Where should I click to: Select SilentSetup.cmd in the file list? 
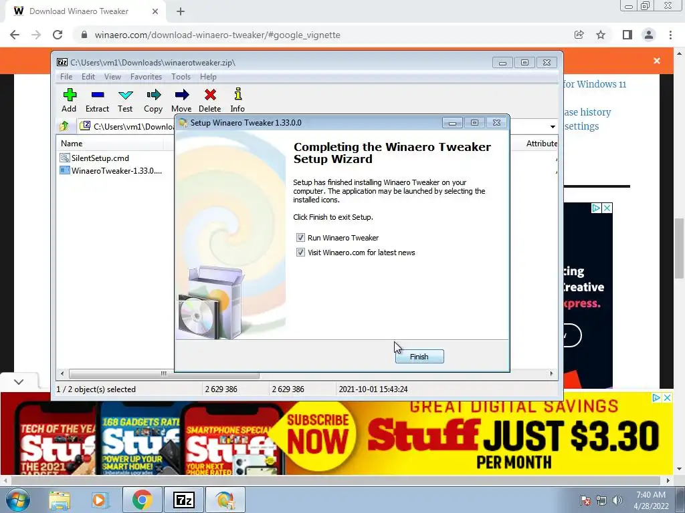click(94, 158)
